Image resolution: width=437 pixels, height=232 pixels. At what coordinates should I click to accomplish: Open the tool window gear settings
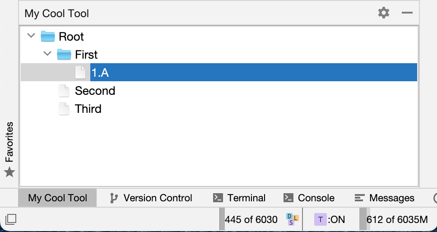[383, 13]
